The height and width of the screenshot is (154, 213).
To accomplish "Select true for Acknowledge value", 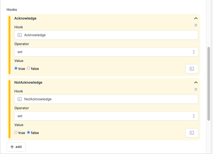I will click(16, 68).
